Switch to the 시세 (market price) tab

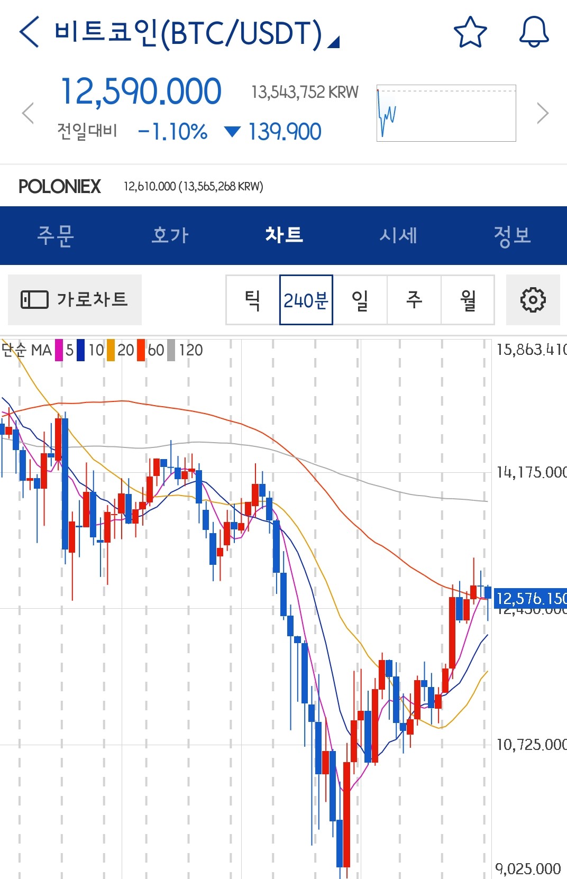[x=398, y=235]
